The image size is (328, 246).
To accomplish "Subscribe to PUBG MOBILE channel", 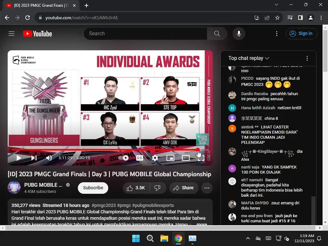I will pos(93,188).
